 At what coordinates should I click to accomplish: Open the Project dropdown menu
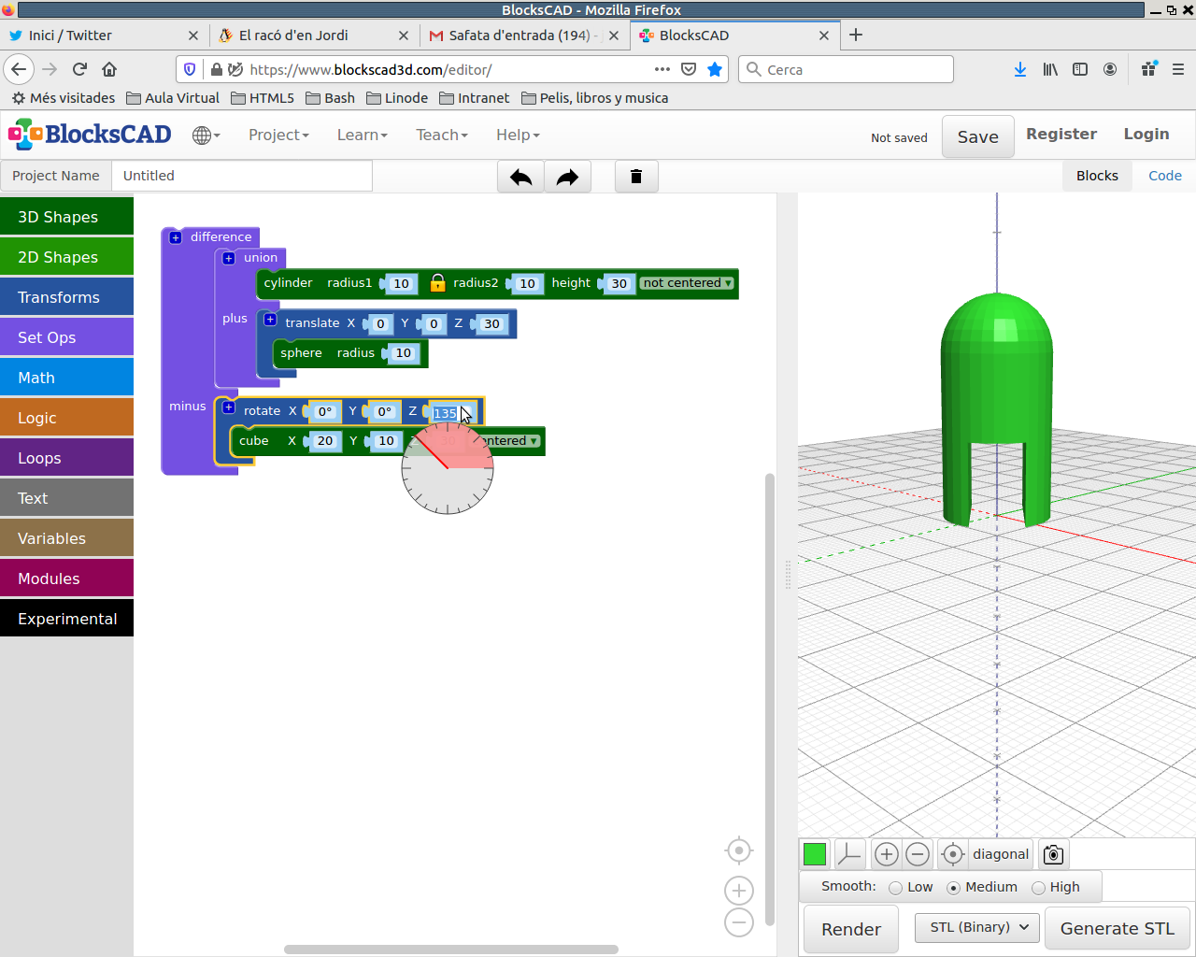point(278,135)
